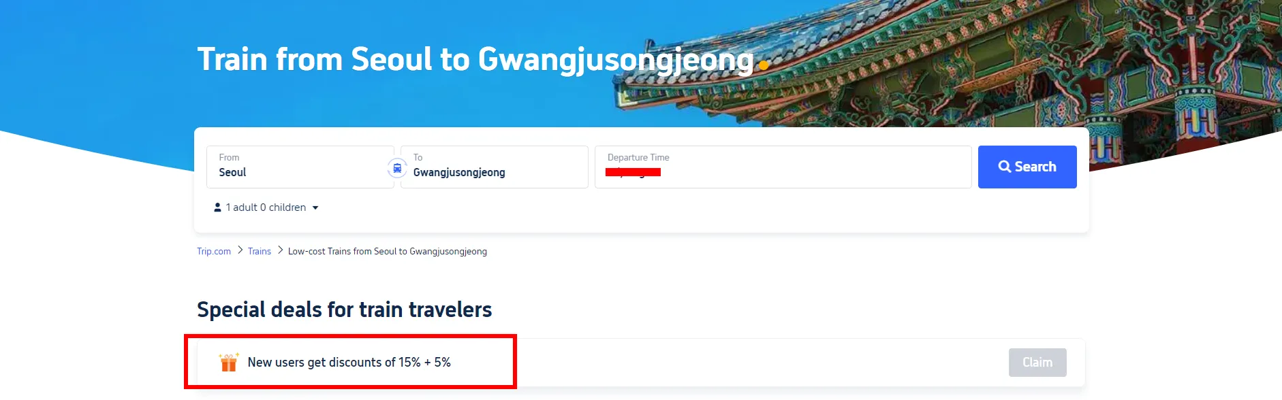Select the From field containing Seoul

click(x=300, y=167)
